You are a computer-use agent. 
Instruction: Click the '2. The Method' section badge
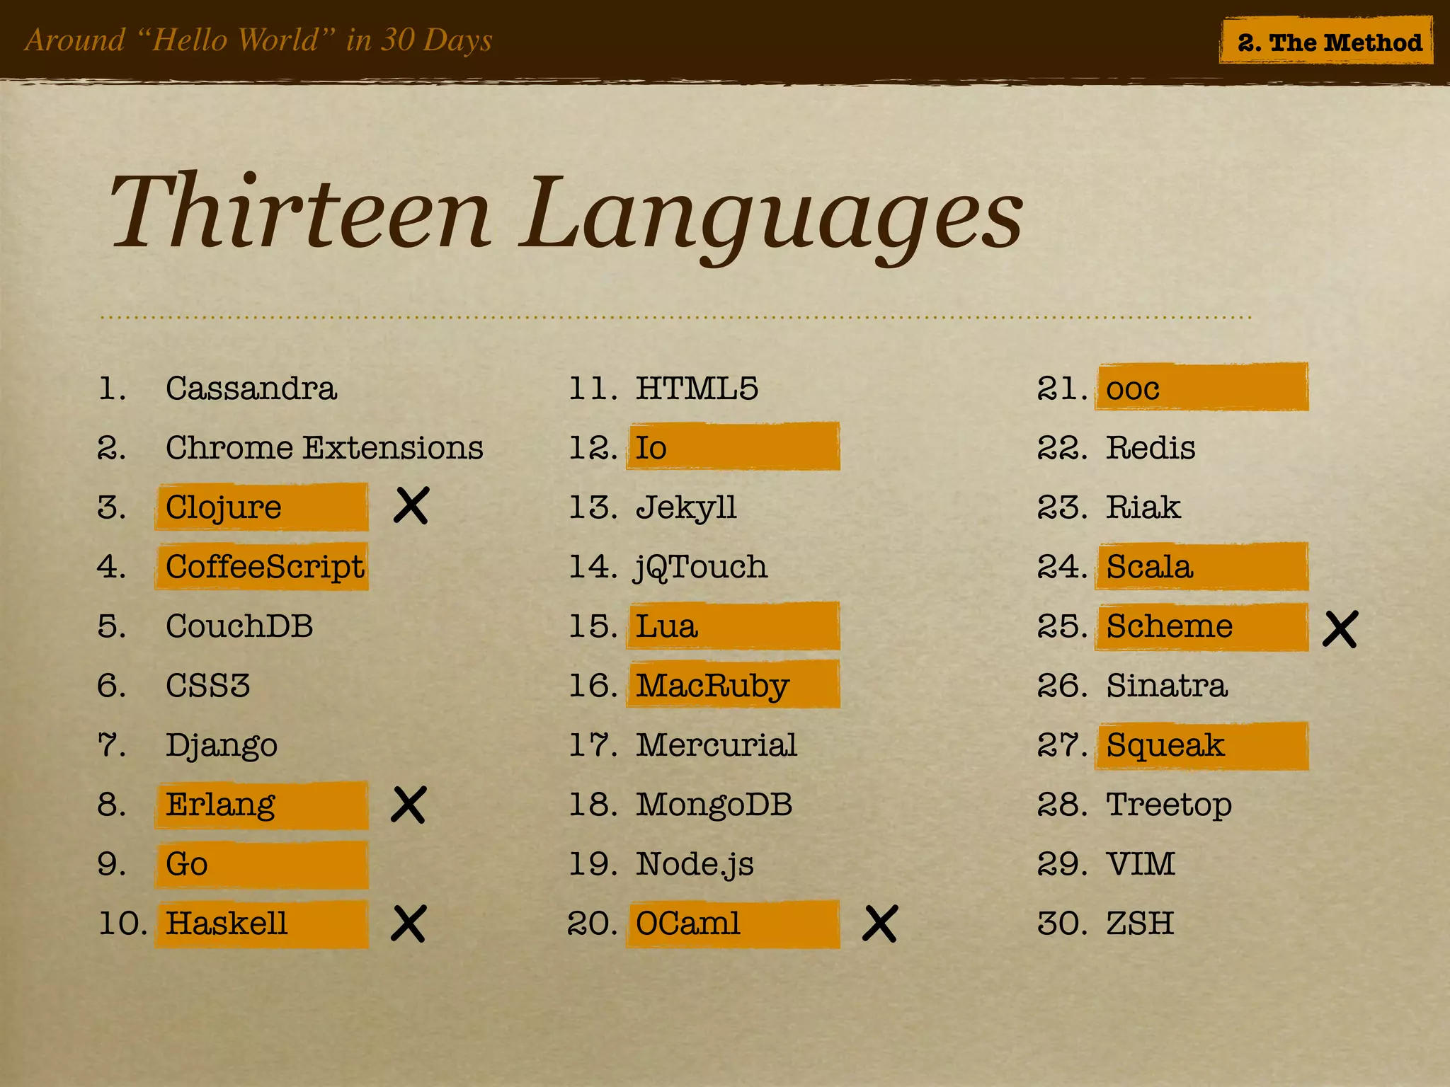[x=1326, y=42]
